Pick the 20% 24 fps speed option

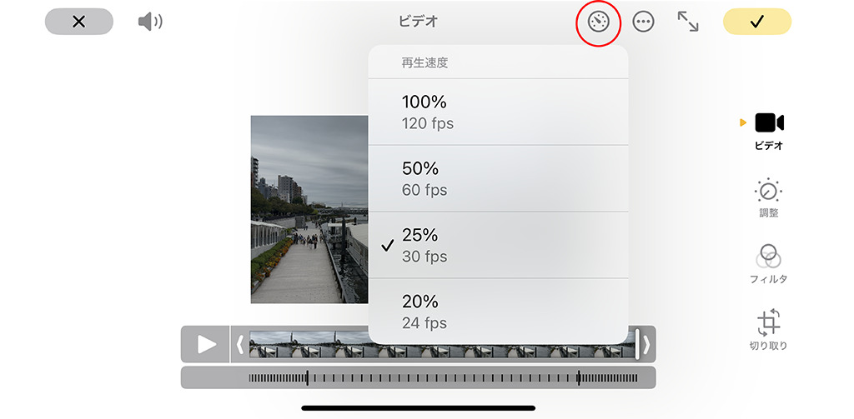[499, 312]
